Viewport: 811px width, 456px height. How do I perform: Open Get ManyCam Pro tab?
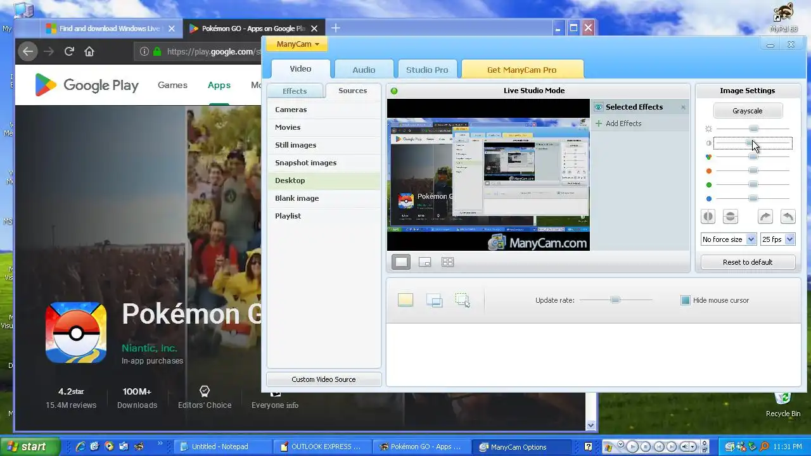click(522, 70)
